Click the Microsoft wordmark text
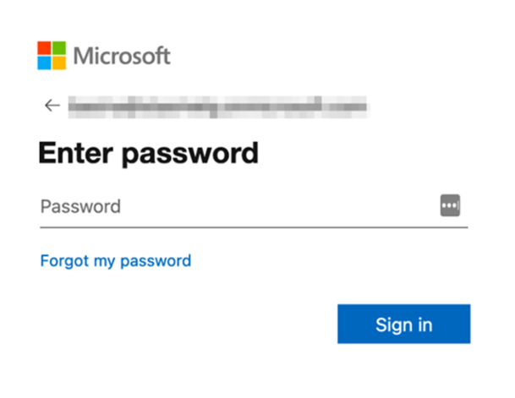Screen dimensions: 515x398 coord(122,57)
